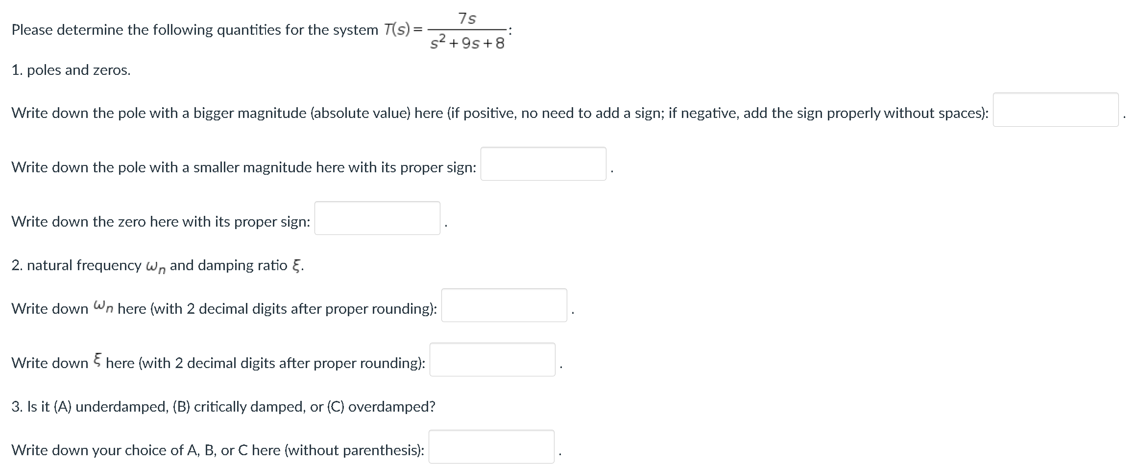
Task: Click the damping ratio ξ answer box
Action: pos(492,360)
